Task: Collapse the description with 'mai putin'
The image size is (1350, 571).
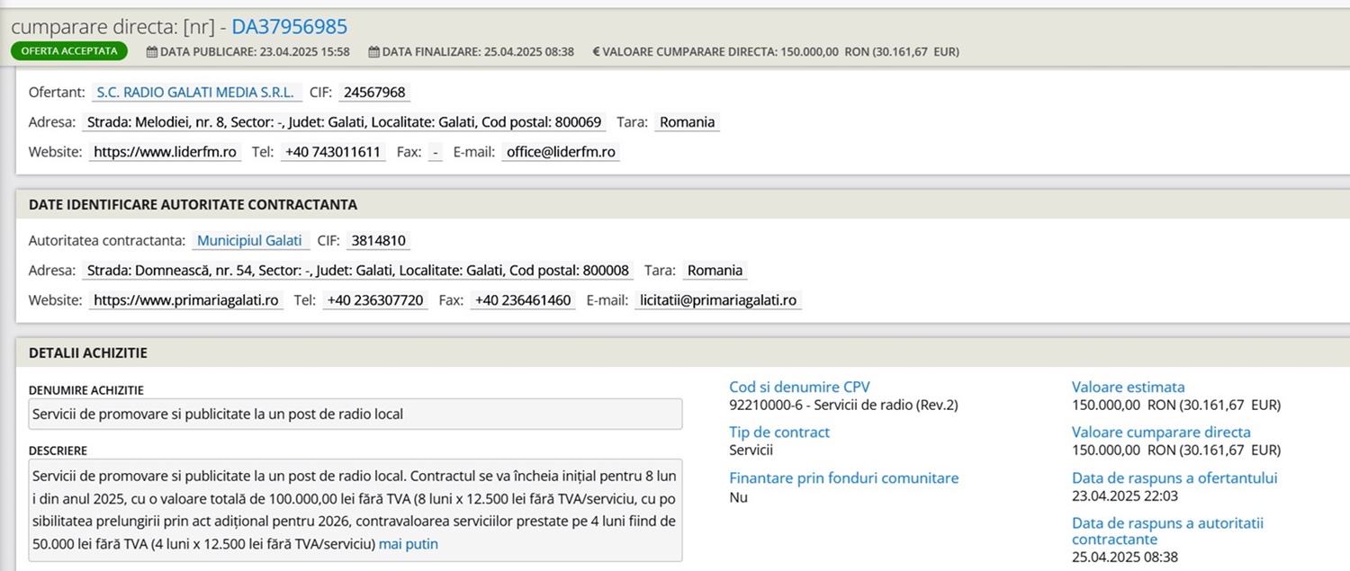Action: point(408,544)
